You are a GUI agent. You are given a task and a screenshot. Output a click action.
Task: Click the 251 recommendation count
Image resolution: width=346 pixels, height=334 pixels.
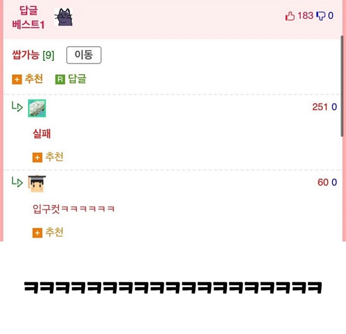coord(320,107)
